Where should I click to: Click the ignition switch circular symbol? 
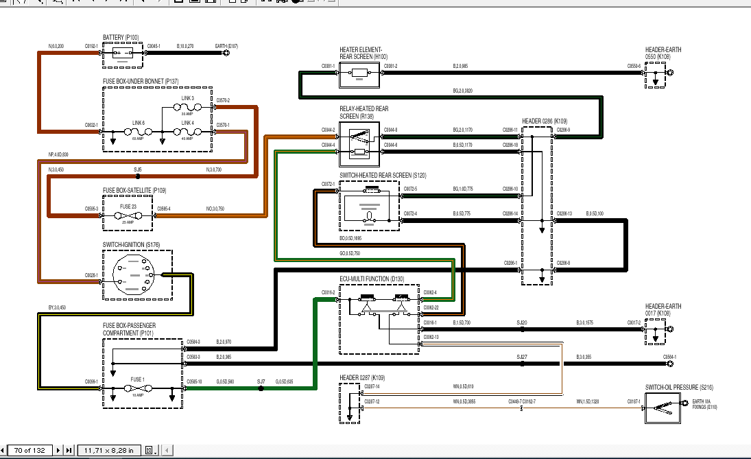tap(134, 275)
